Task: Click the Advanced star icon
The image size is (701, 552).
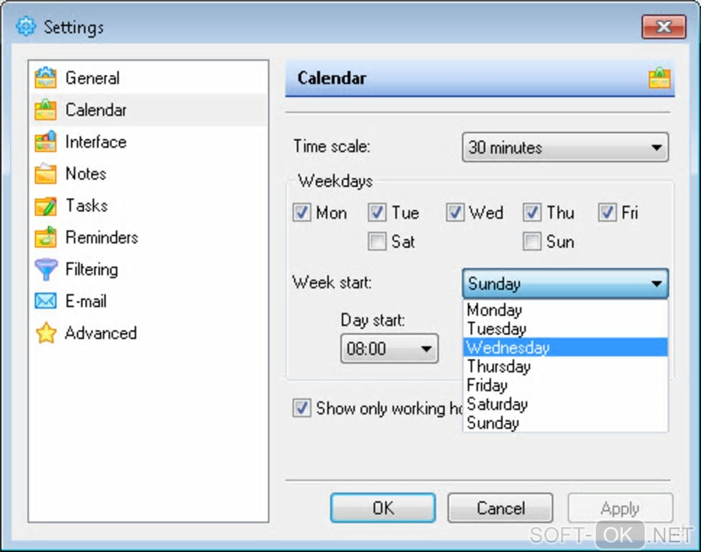Action: (45, 333)
